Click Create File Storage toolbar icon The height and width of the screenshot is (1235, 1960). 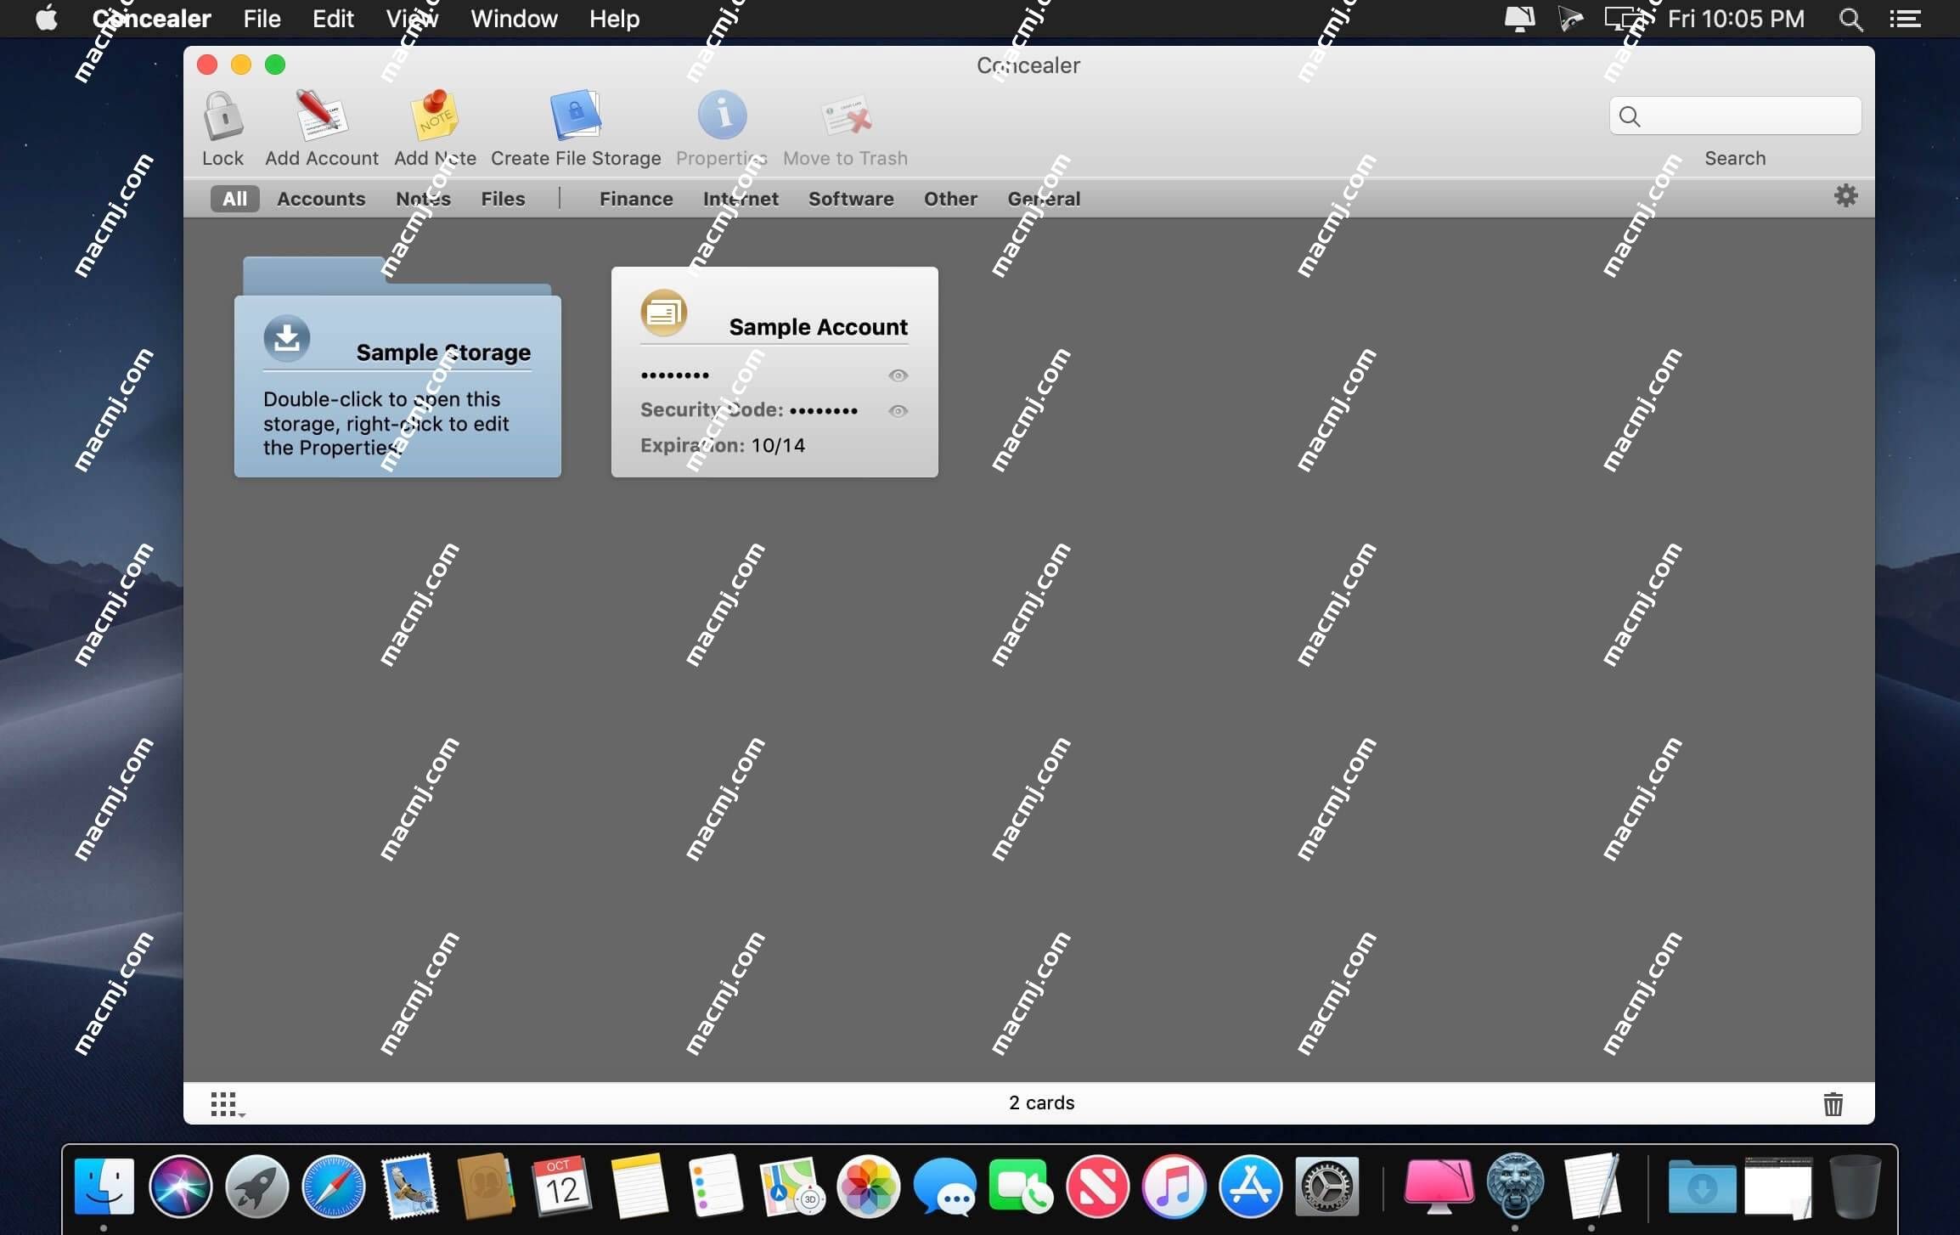coord(576,115)
